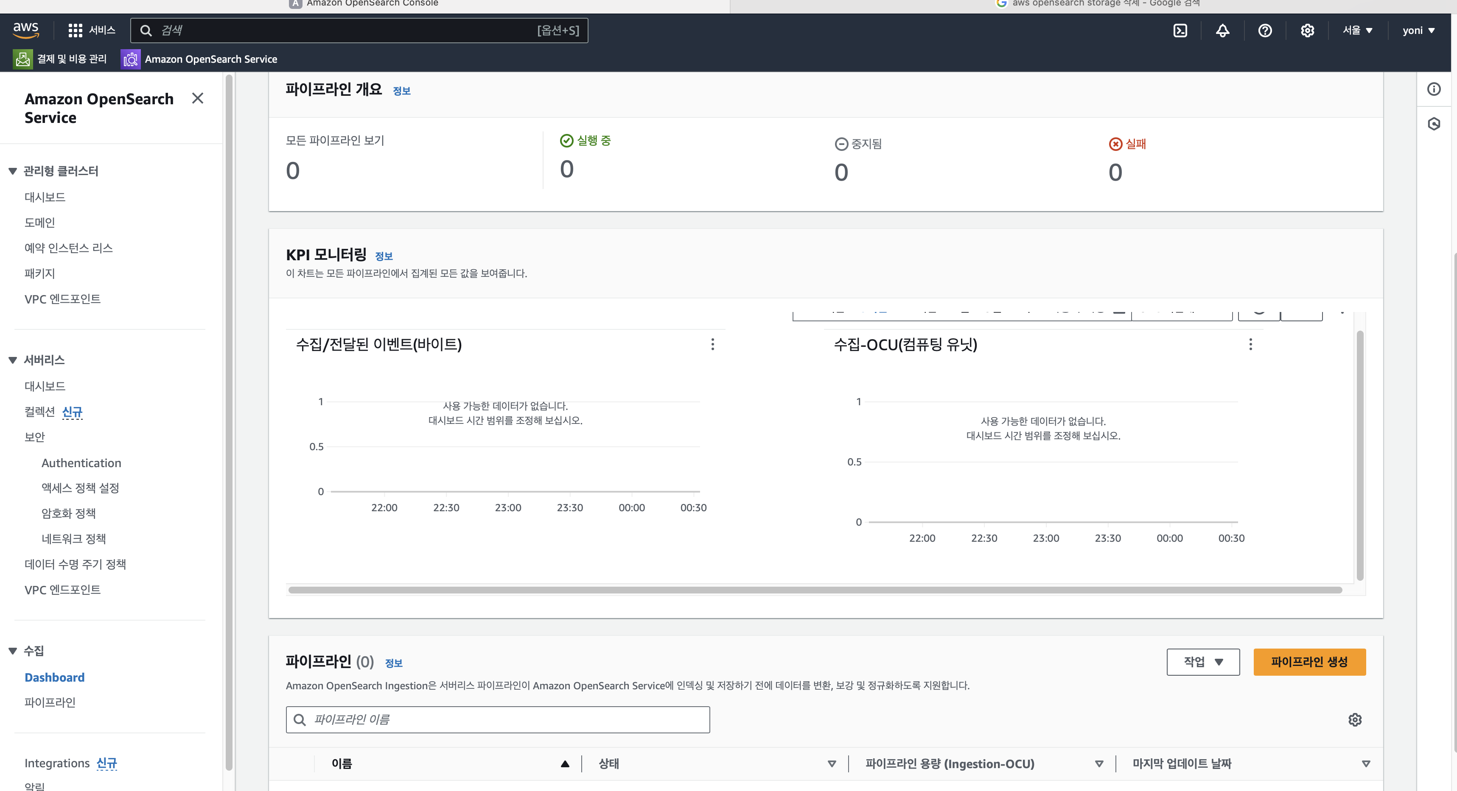The width and height of the screenshot is (1457, 791).
Task: Open the 작업 actions dropdown
Action: (x=1203, y=662)
